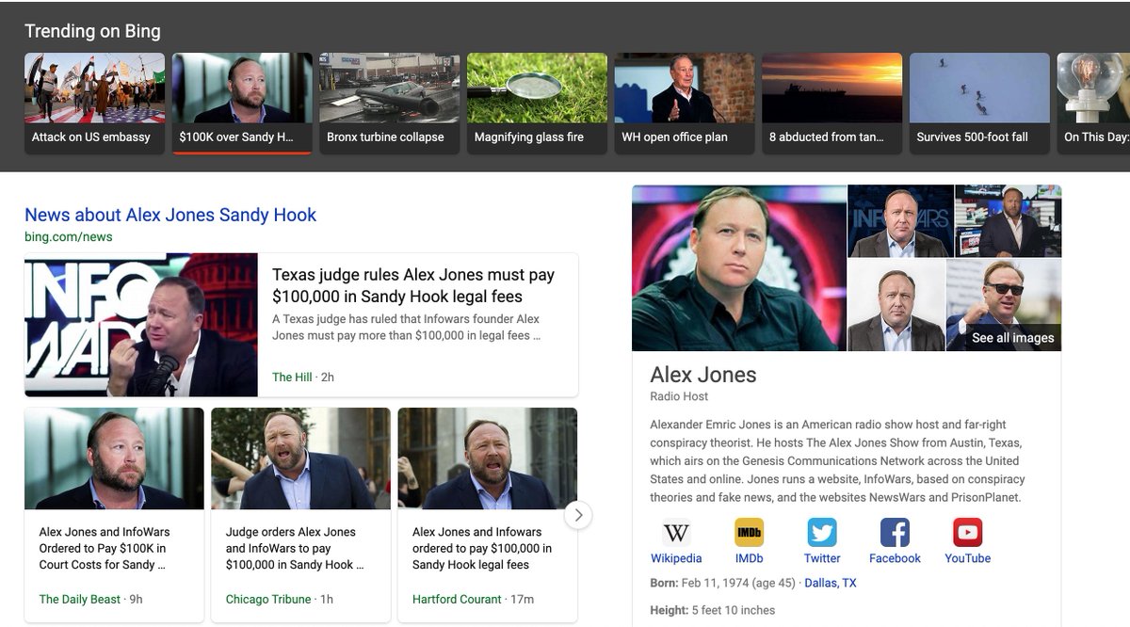
Task: Click 'The Hill' source label
Action: (292, 378)
